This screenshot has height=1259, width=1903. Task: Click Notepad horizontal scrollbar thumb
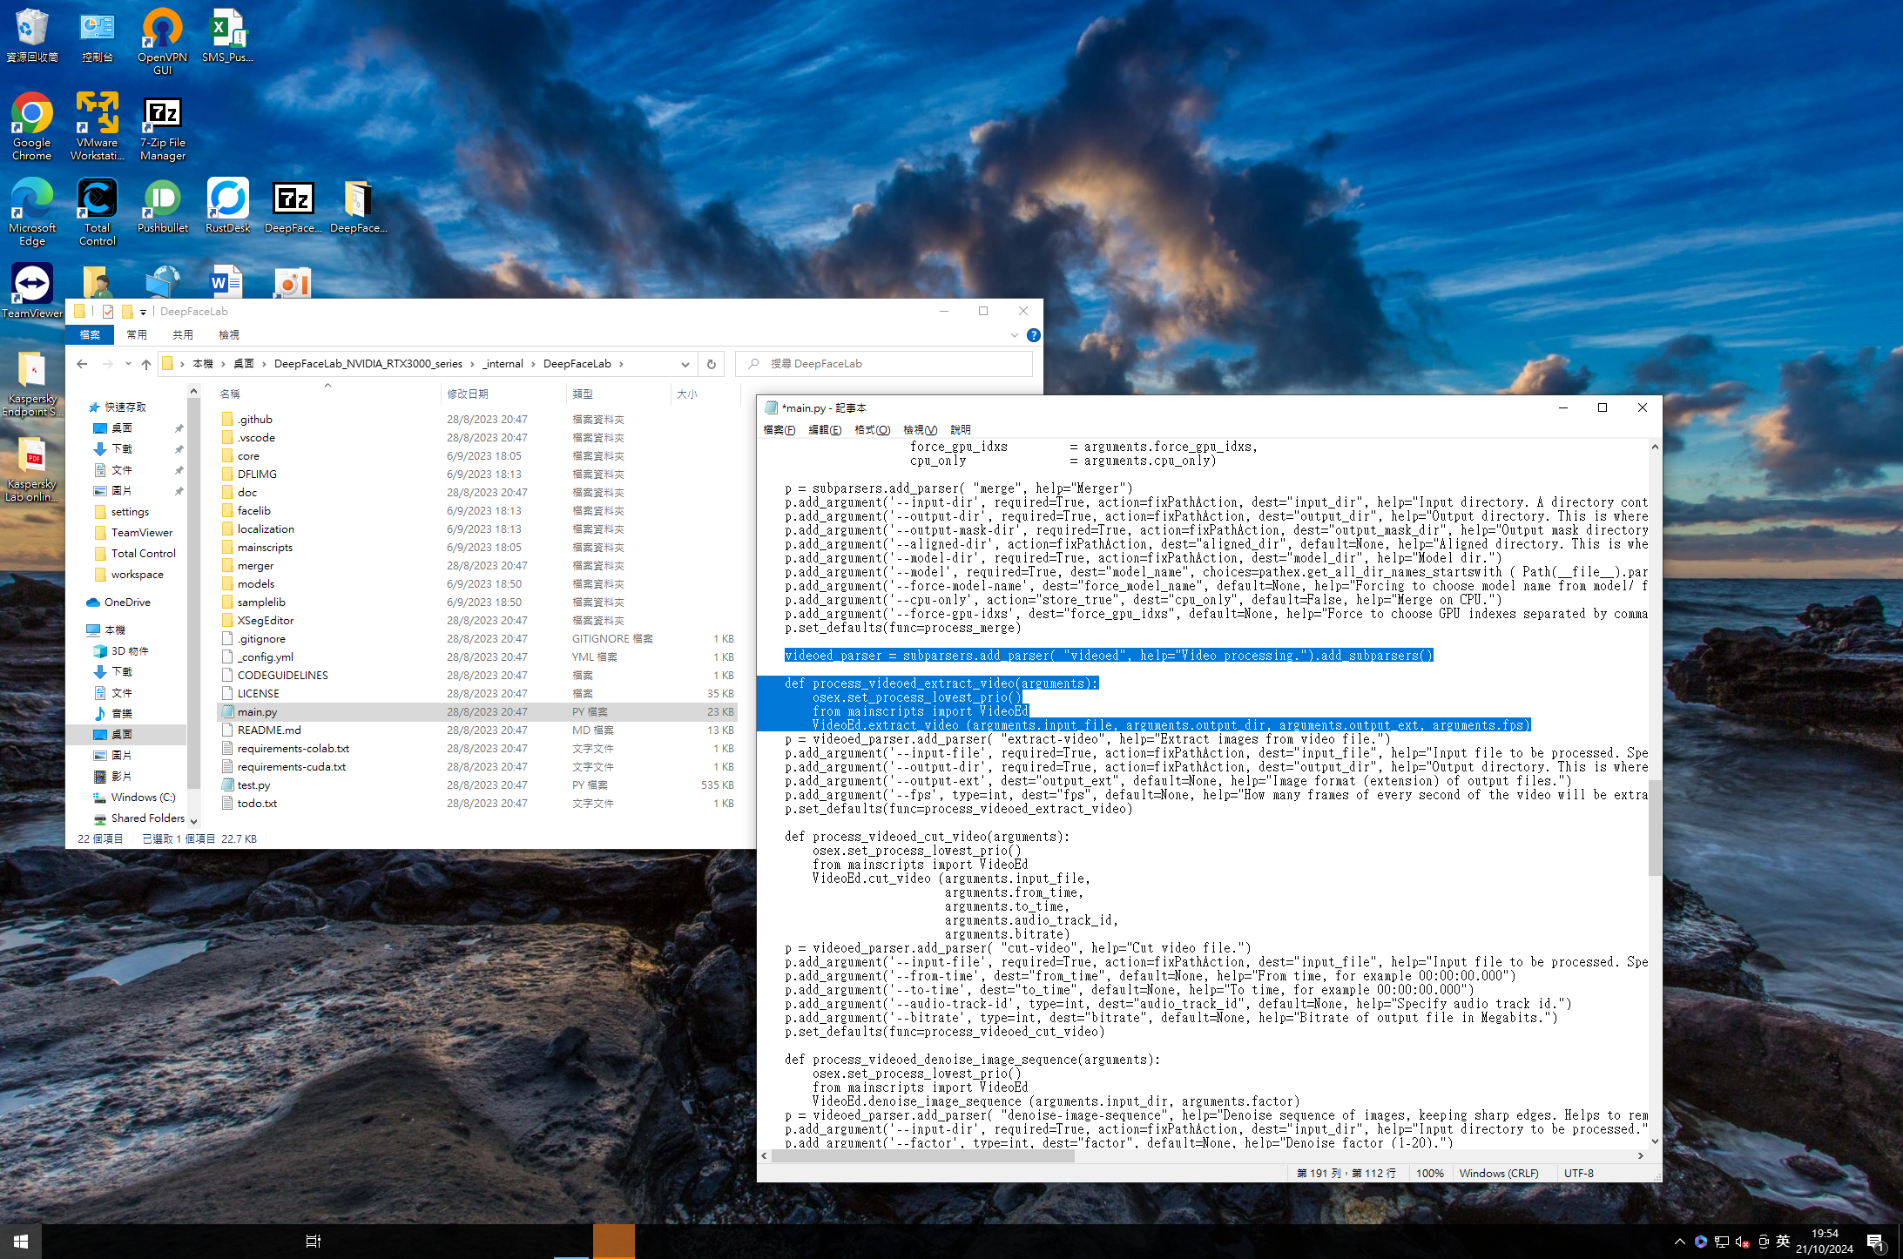tap(923, 1156)
